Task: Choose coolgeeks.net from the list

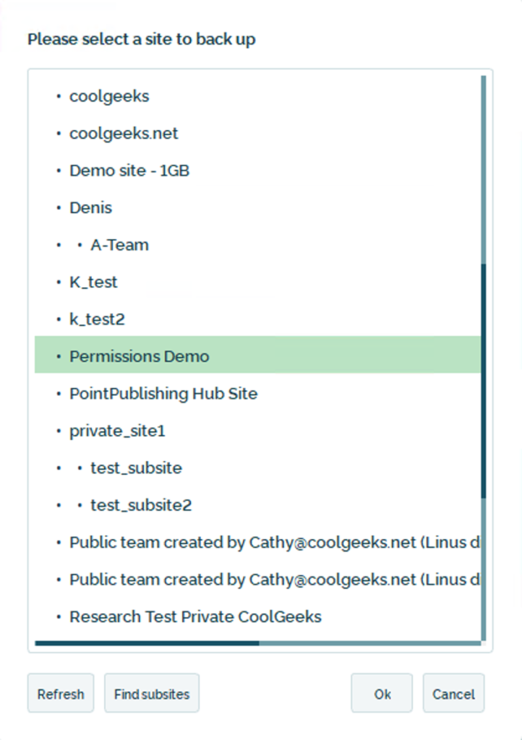Action: tap(124, 134)
